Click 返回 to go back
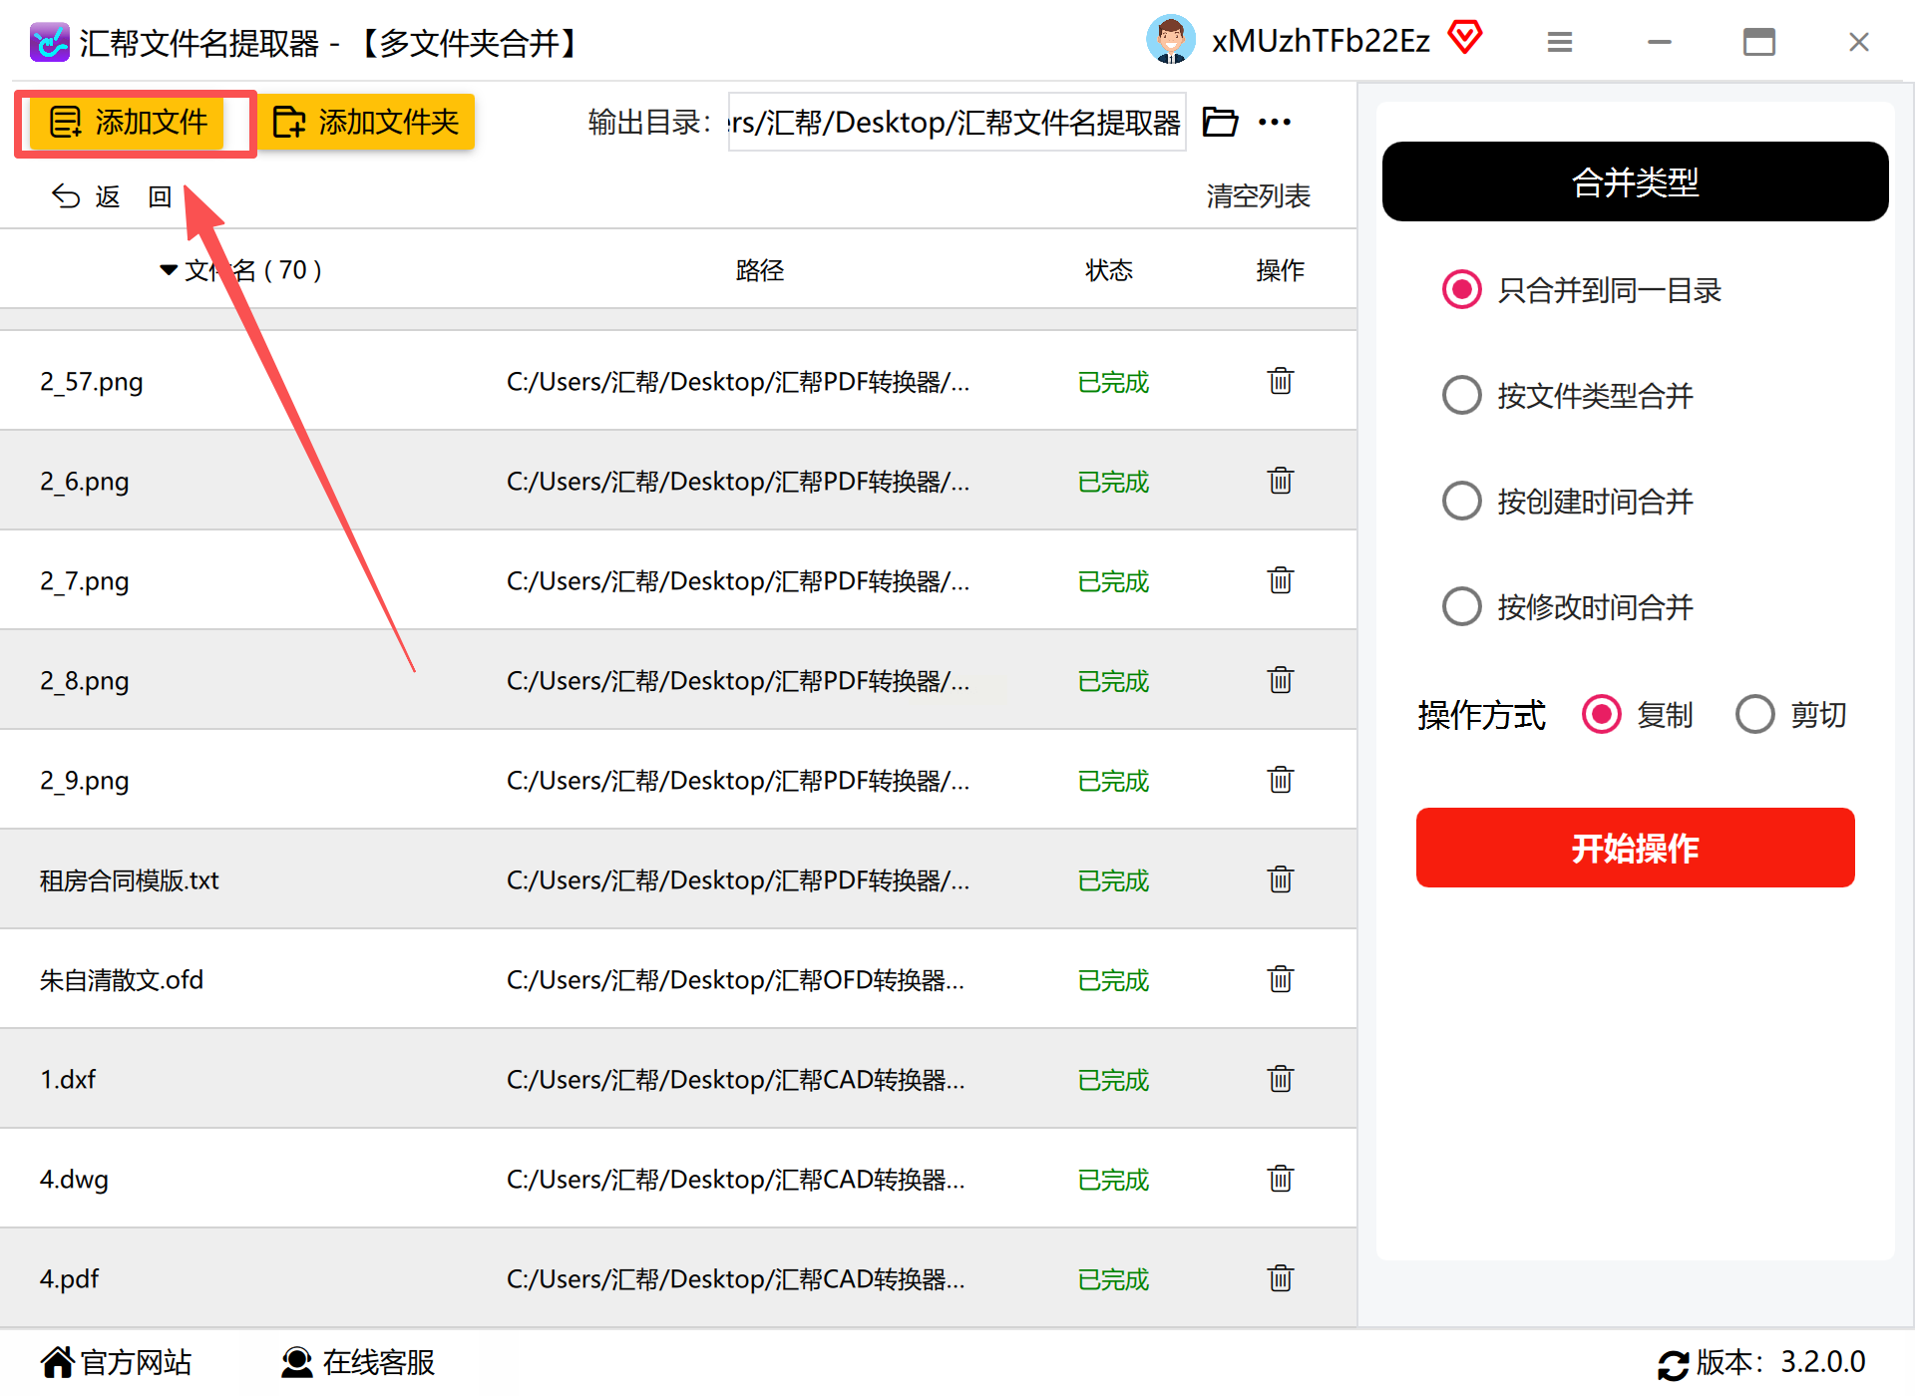Screen dimensions: 1915x1396 110,196
